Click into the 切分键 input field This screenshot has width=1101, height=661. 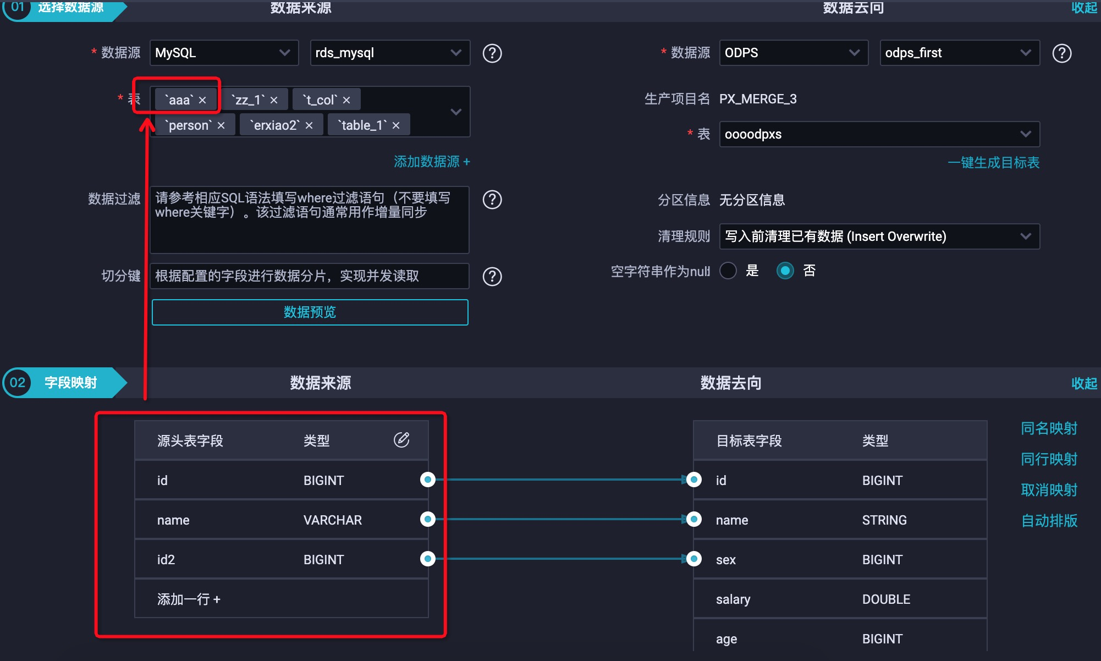(x=309, y=276)
